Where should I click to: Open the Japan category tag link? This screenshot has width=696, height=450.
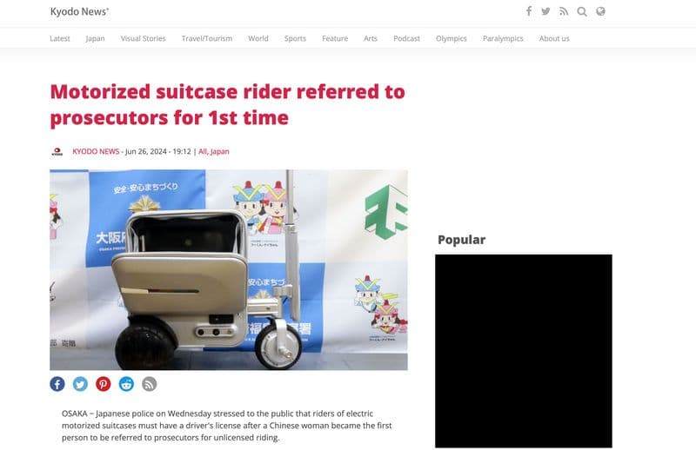point(220,151)
